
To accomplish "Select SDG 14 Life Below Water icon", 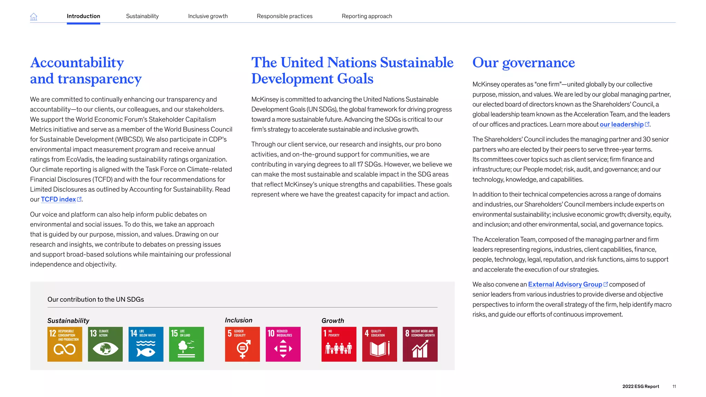I will click(x=146, y=344).
